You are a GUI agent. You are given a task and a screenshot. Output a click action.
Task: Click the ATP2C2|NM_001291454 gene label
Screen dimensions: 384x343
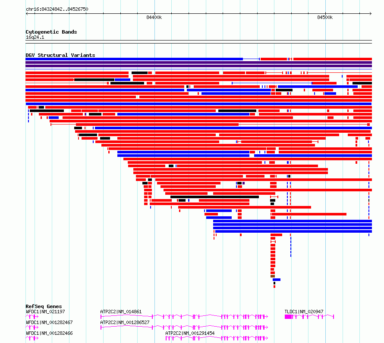coord(190,333)
